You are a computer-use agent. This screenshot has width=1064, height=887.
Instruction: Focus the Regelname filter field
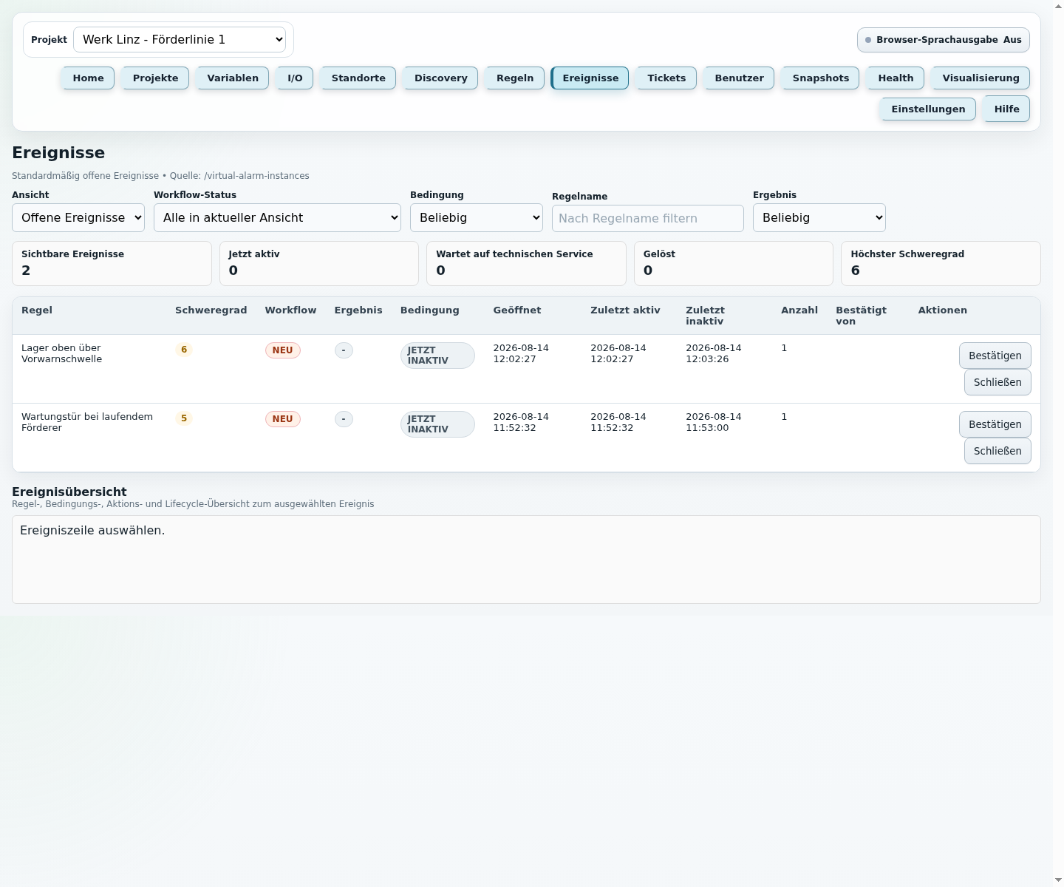(648, 219)
